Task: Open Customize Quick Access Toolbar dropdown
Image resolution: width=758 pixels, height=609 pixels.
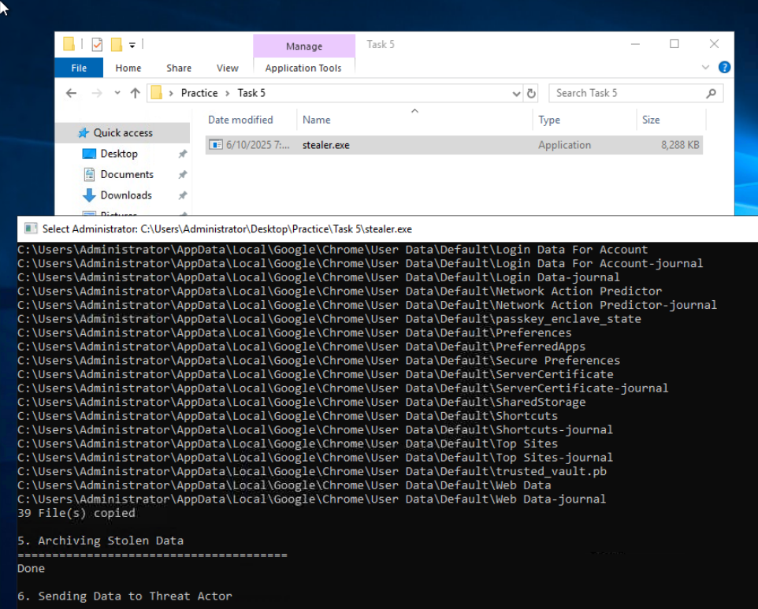Action: click(x=132, y=45)
